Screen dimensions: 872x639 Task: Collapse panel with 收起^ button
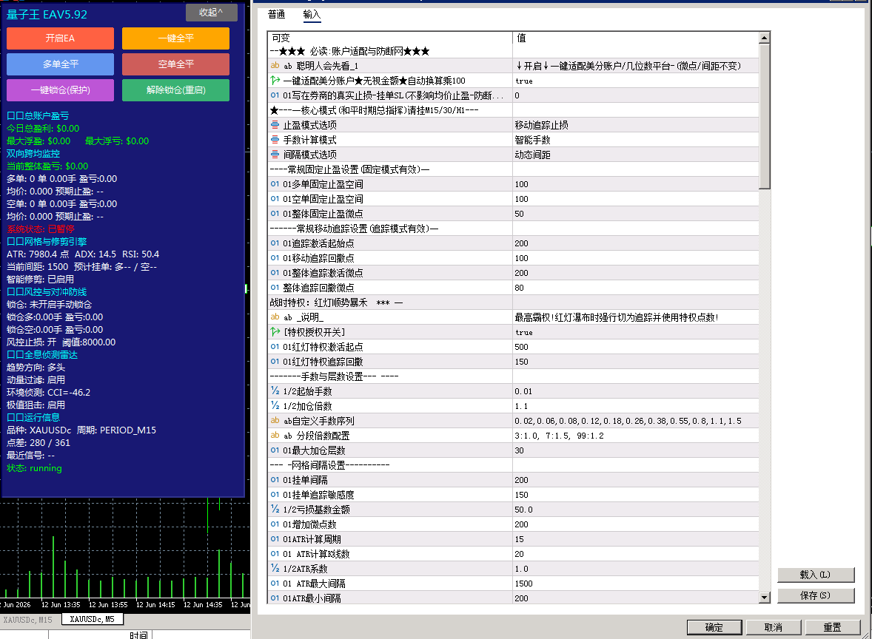pos(211,13)
